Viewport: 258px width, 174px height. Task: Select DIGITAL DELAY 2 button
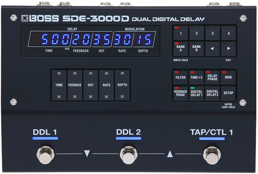pyautogui.click(x=212, y=93)
